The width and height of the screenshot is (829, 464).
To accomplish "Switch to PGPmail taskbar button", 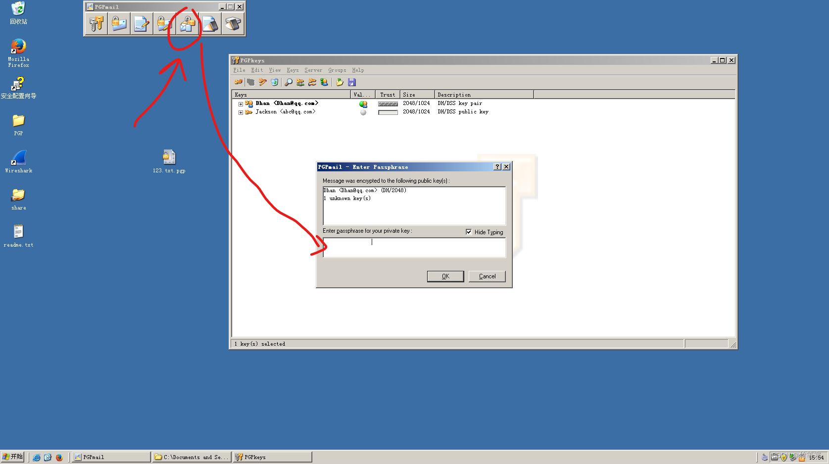I will 111,457.
